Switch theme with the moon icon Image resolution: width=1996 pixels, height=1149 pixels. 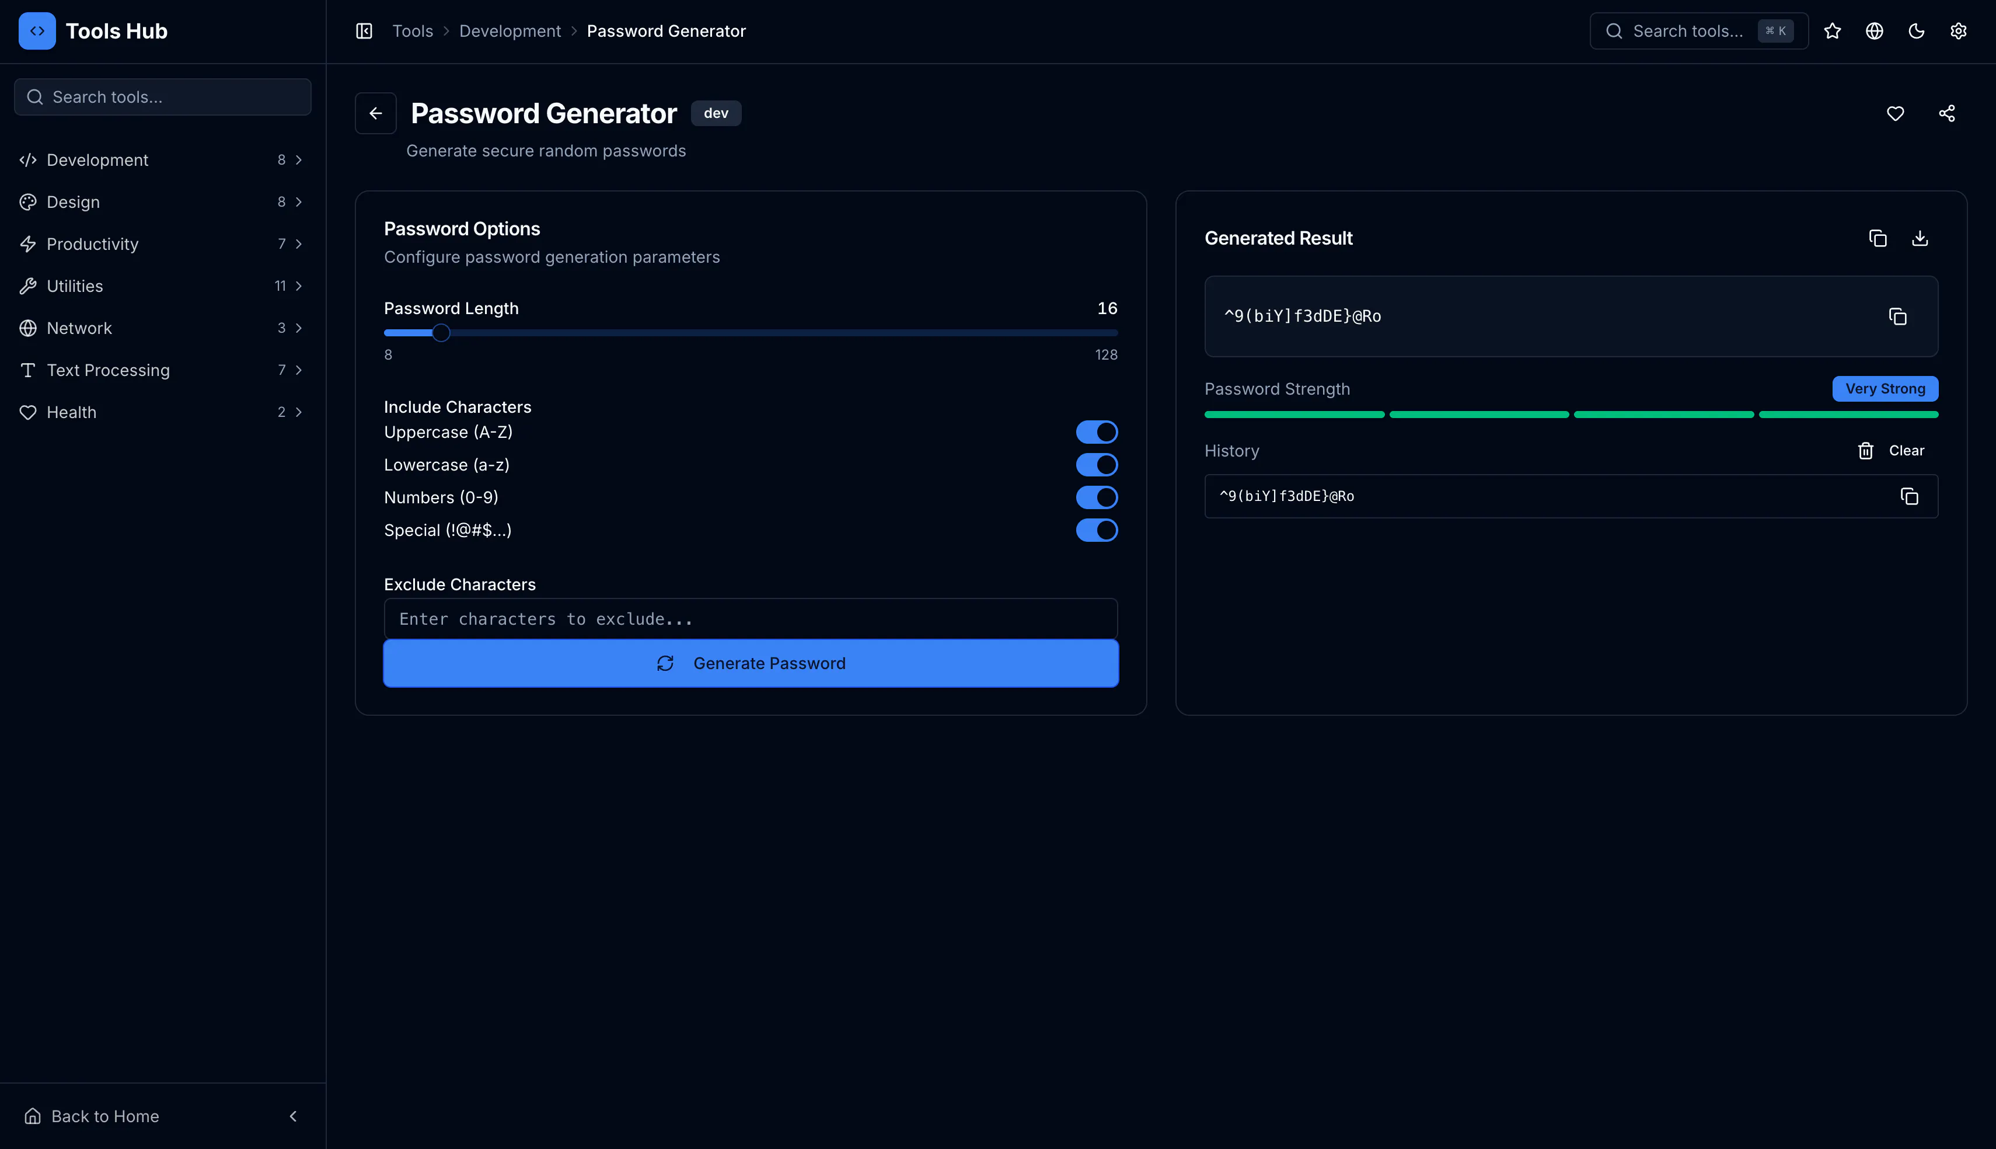pos(1917,32)
